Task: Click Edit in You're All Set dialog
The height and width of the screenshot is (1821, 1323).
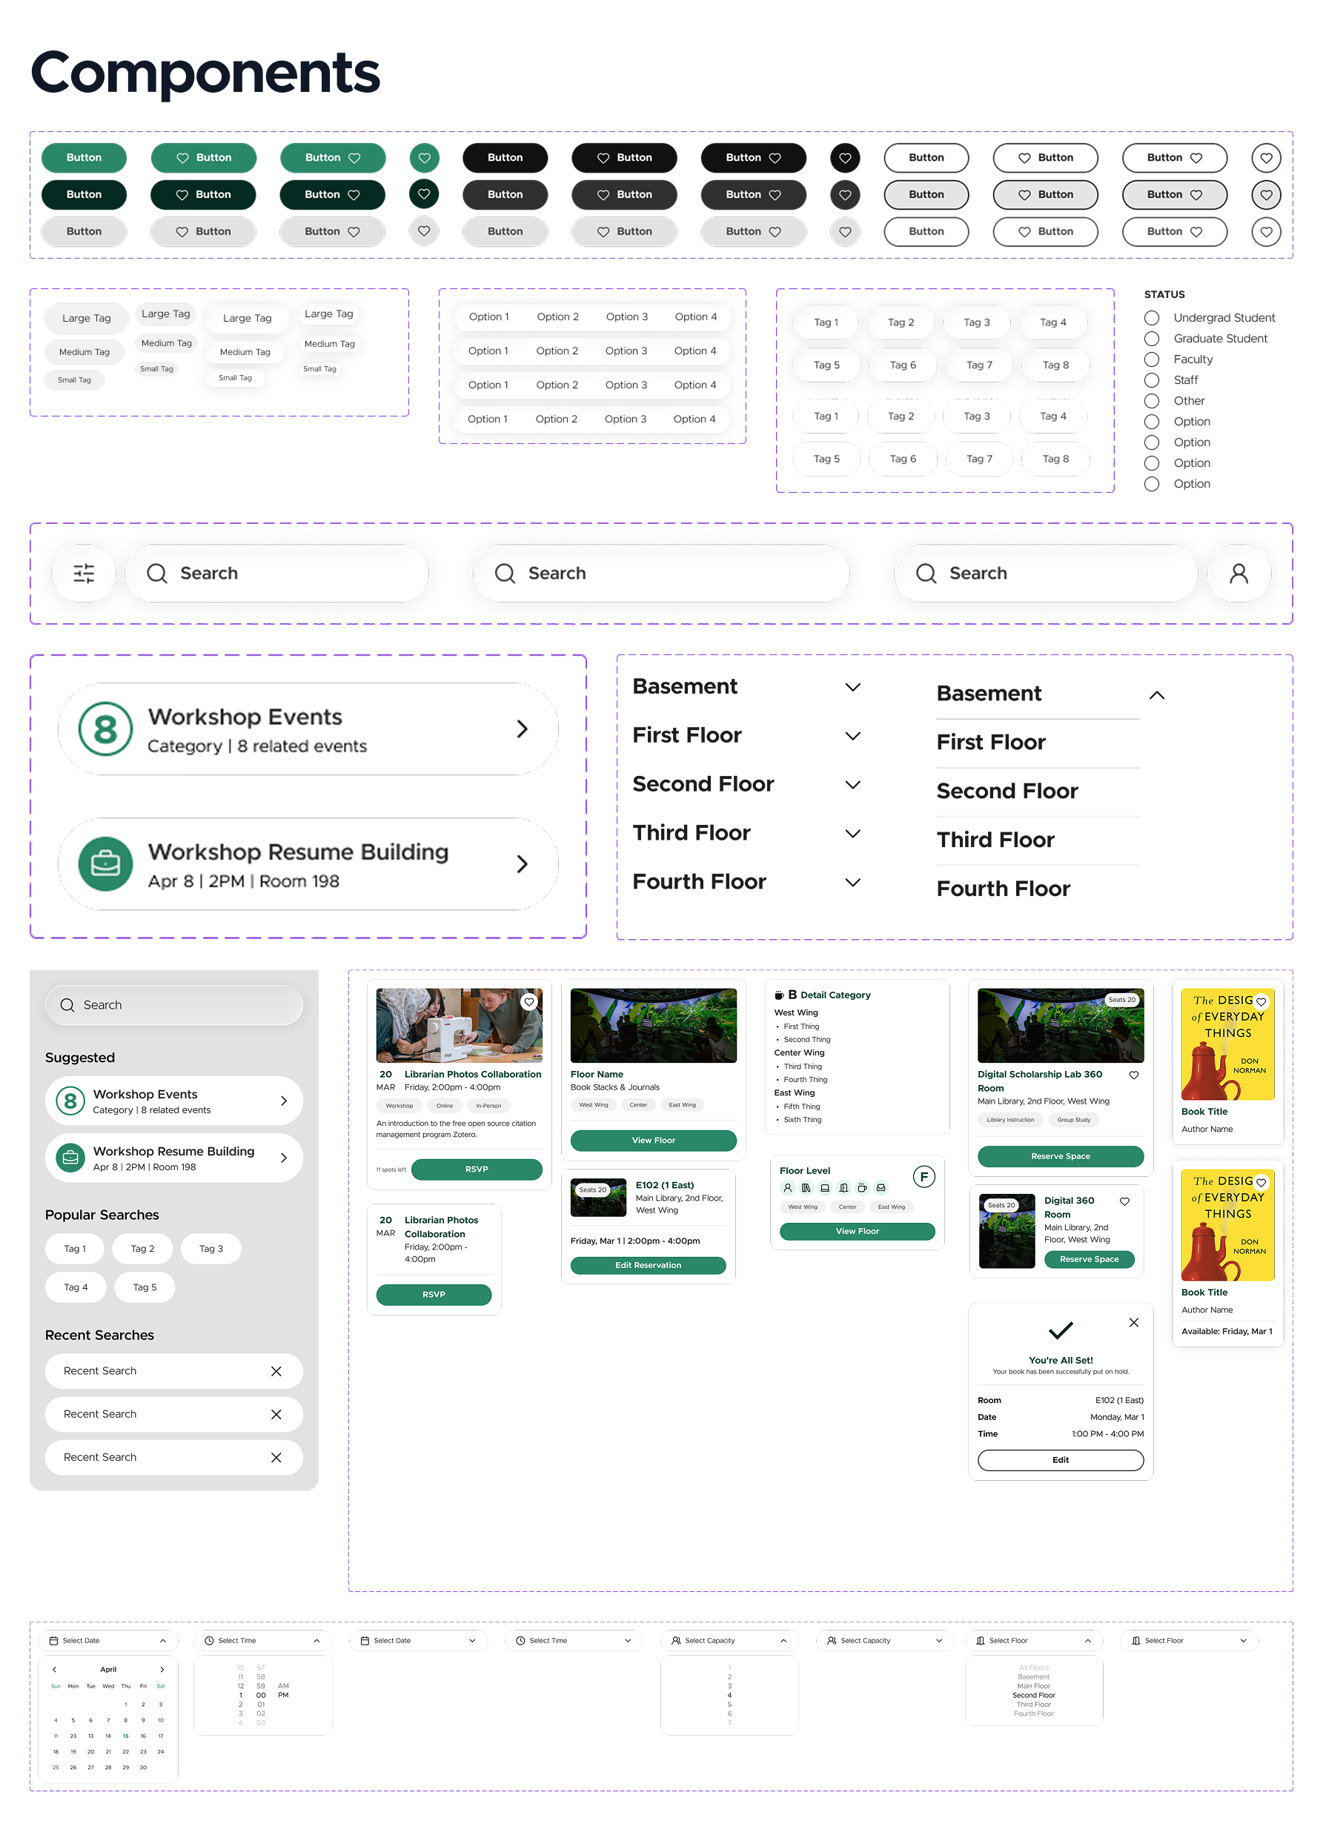Action: point(1060,1460)
